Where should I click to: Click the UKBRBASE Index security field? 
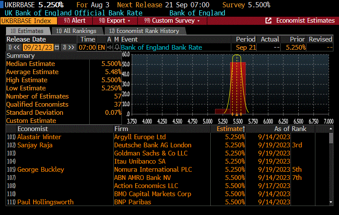29,21
